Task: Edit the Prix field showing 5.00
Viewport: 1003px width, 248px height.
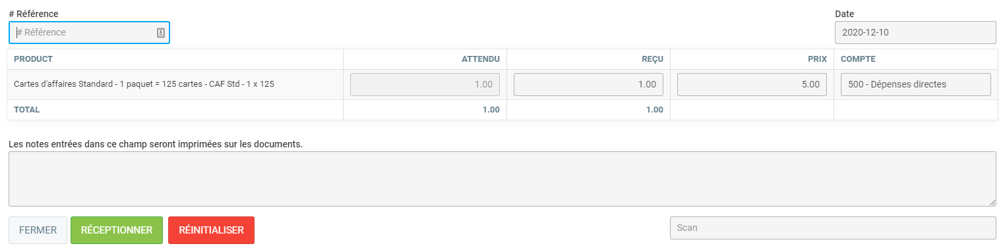Action: coord(752,84)
